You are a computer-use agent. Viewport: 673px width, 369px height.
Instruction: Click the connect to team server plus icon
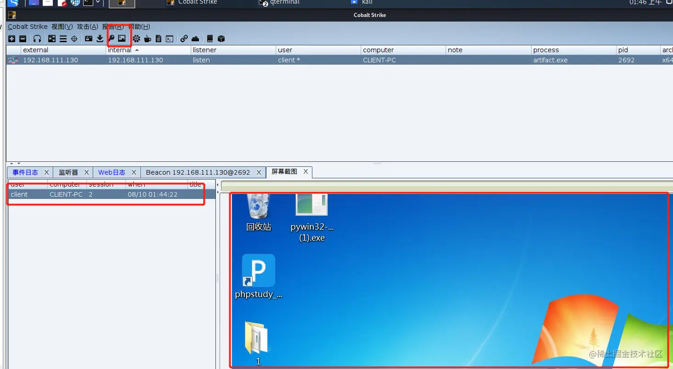[12, 39]
